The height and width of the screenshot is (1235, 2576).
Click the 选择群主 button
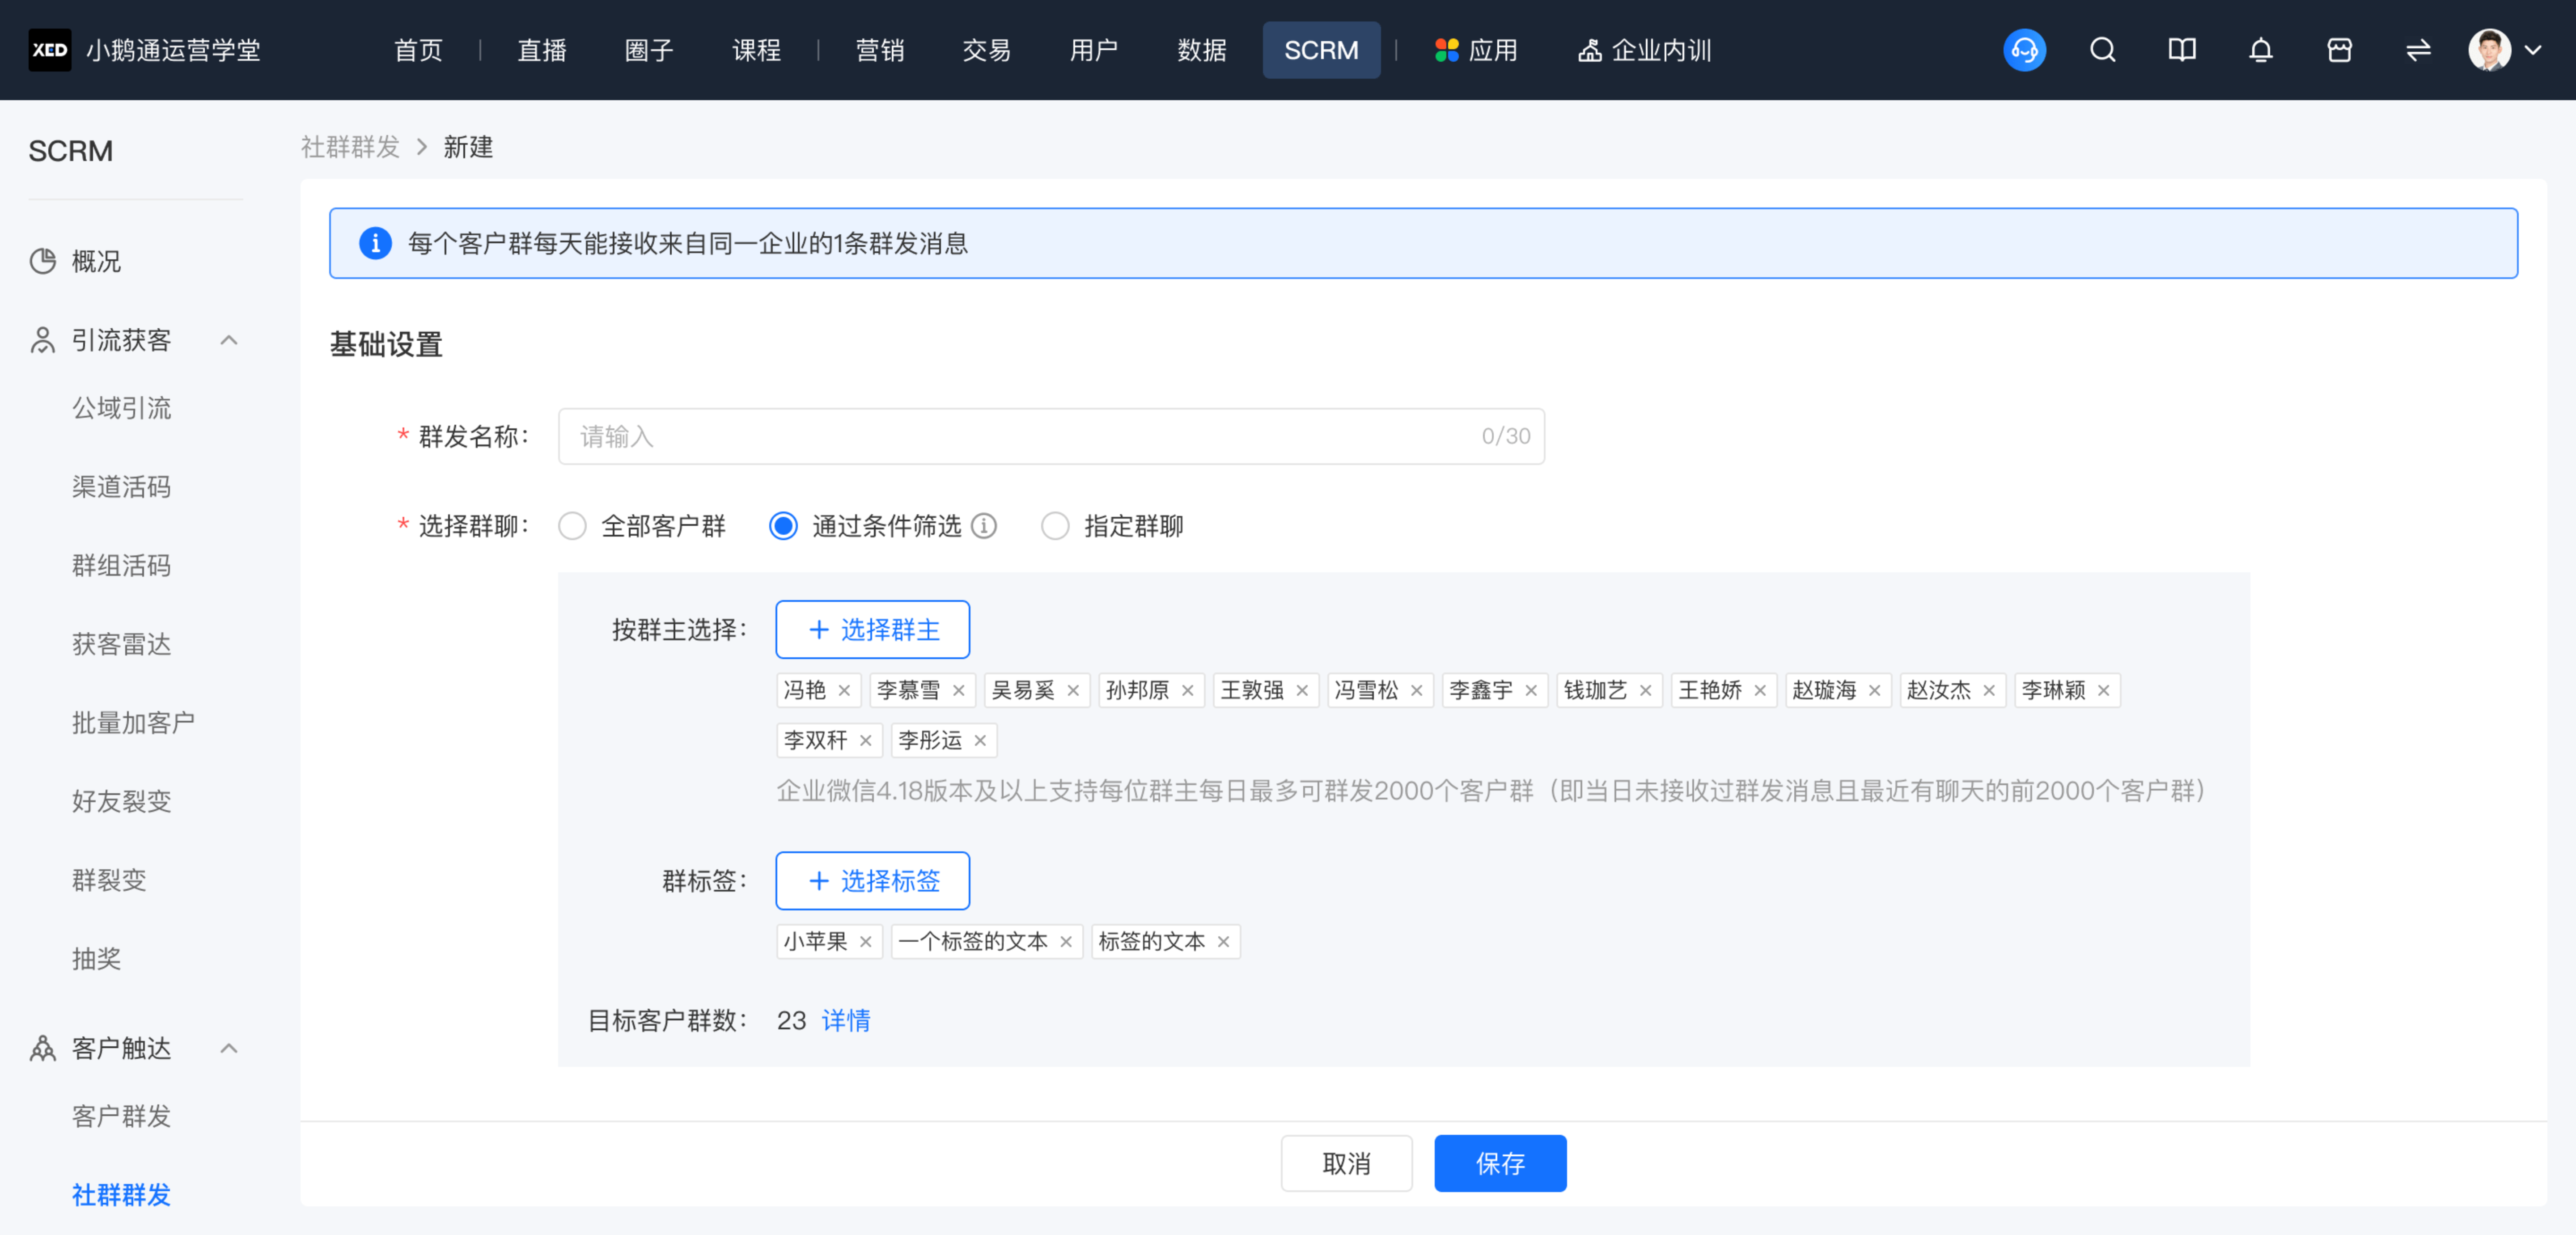(872, 630)
